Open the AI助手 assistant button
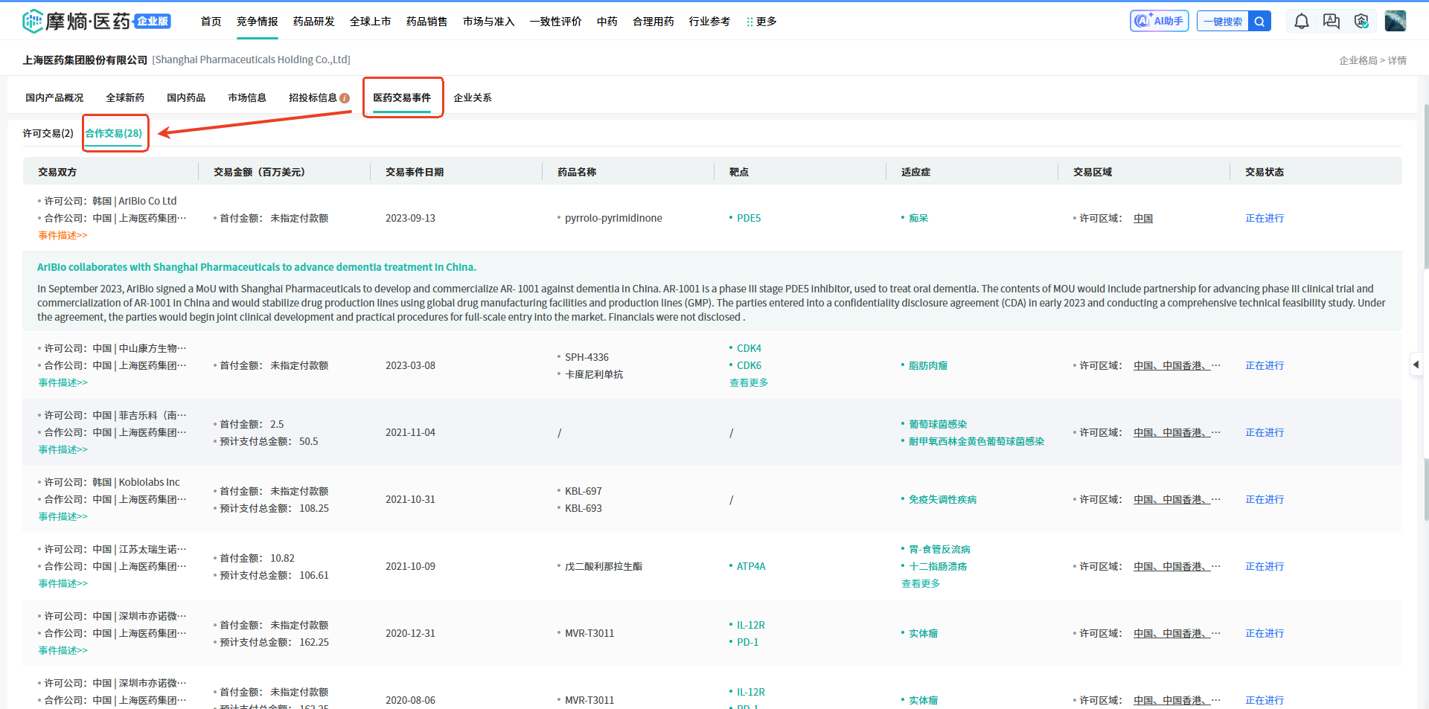The width and height of the screenshot is (1429, 709). (1159, 21)
